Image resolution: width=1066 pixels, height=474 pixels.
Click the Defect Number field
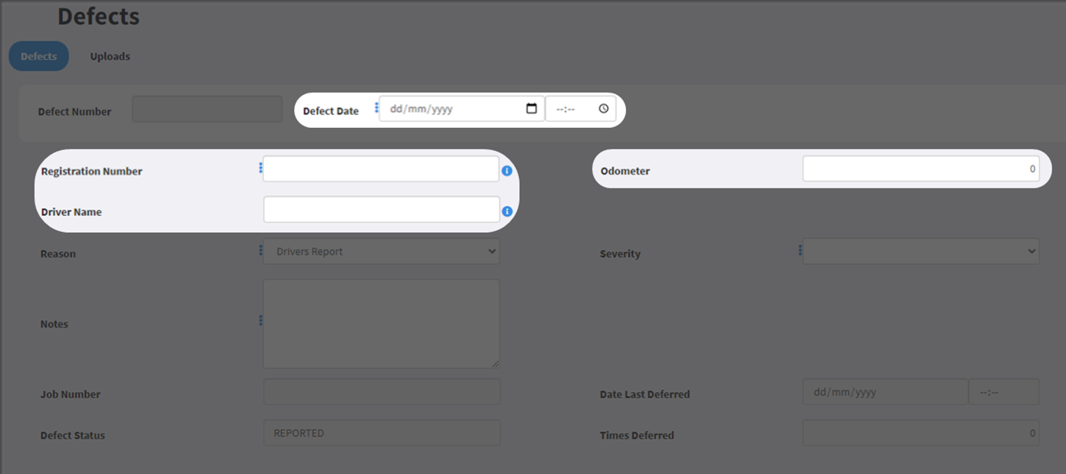[207, 109]
